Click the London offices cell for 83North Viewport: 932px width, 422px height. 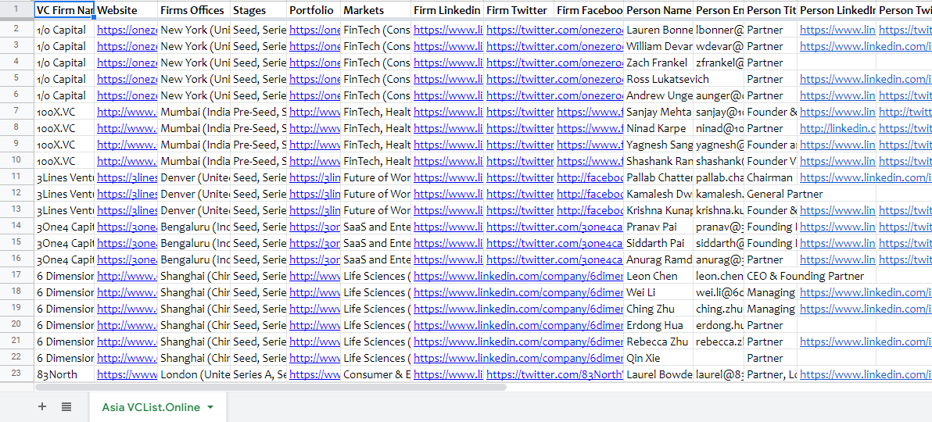[194, 374]
